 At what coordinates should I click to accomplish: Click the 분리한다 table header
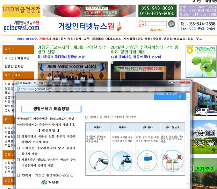(147, 127)
